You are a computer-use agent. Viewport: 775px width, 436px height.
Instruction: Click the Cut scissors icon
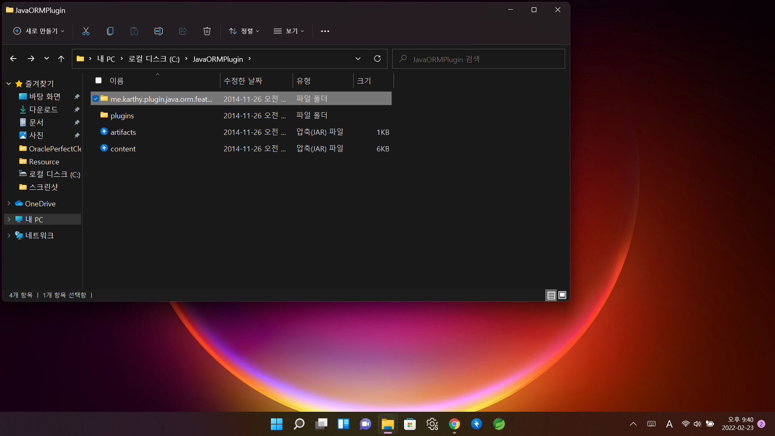coord(86,31)
